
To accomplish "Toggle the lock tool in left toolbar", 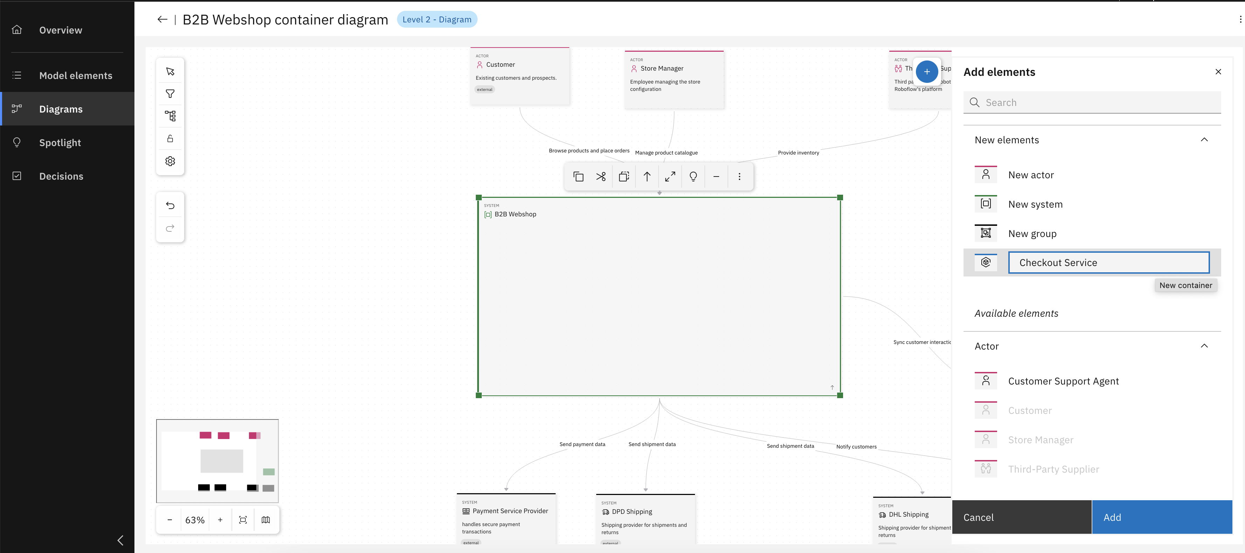I will click(x=170, y=138).
